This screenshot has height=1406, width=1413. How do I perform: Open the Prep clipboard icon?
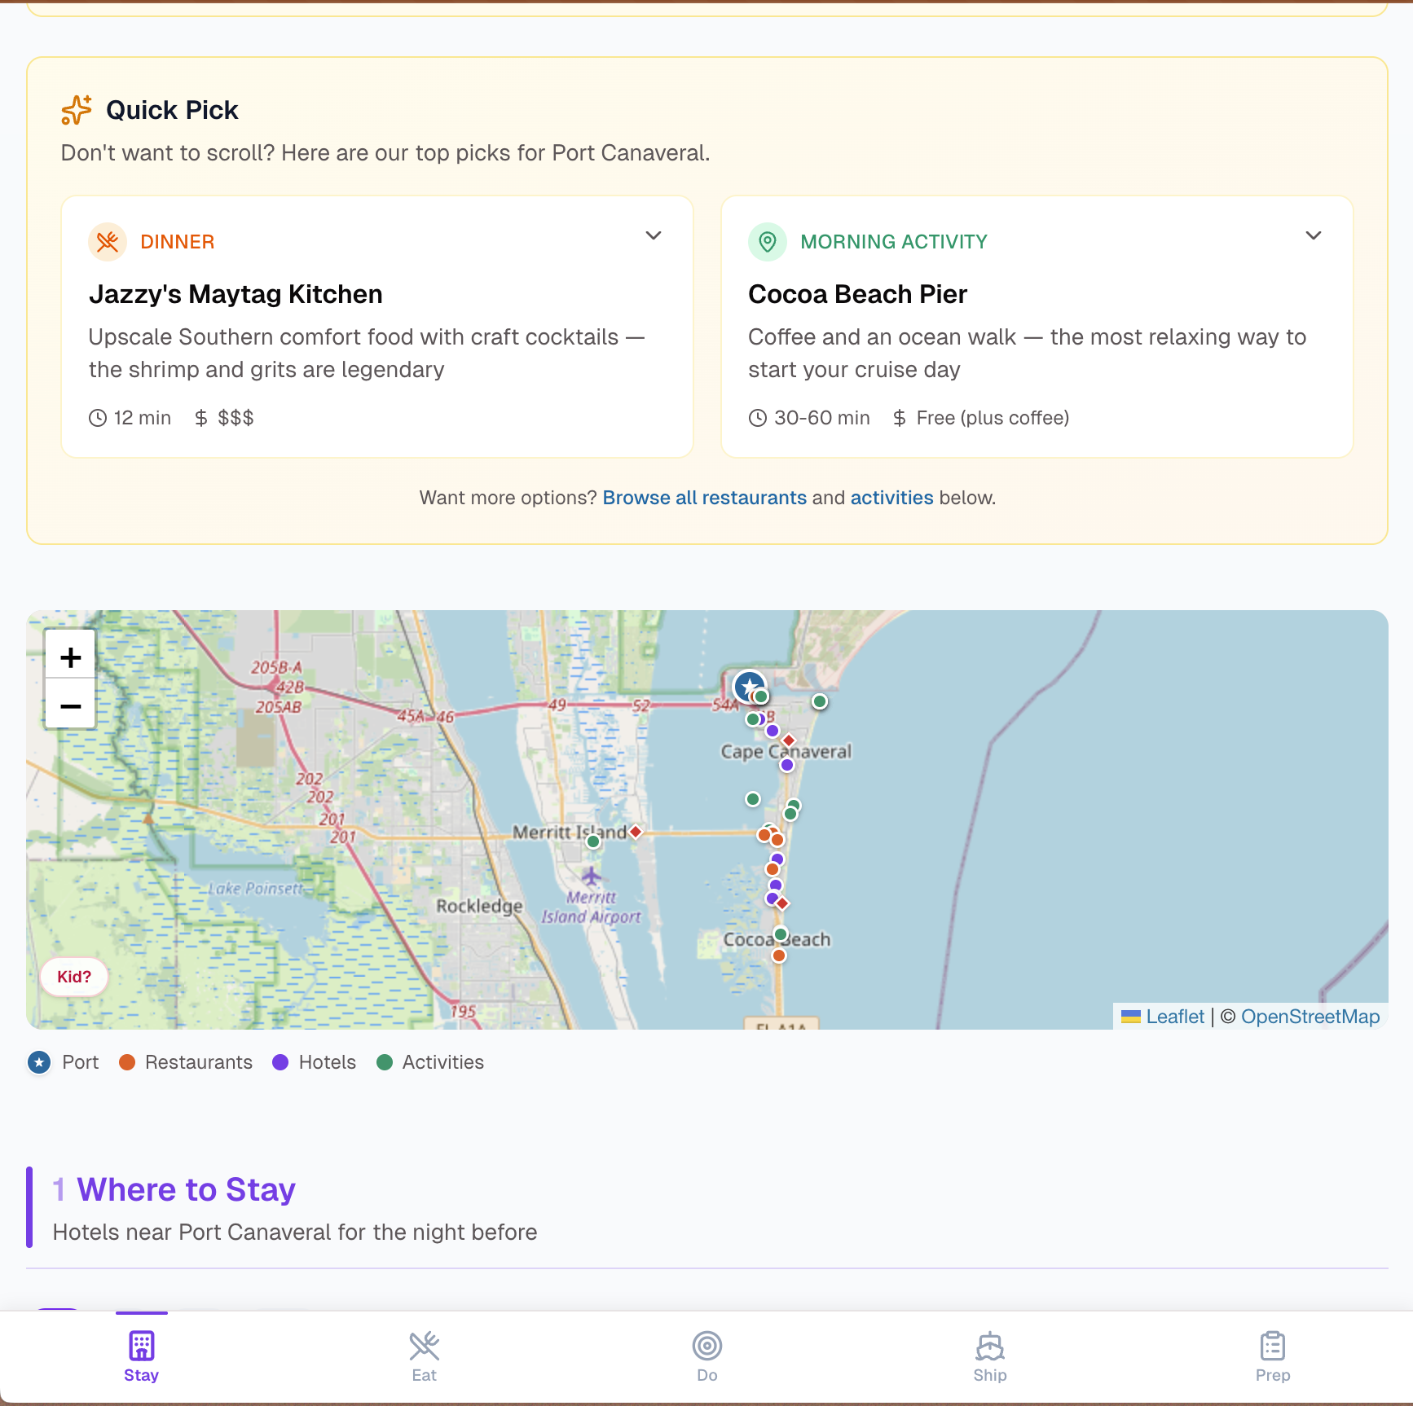pos(1272,1346)
